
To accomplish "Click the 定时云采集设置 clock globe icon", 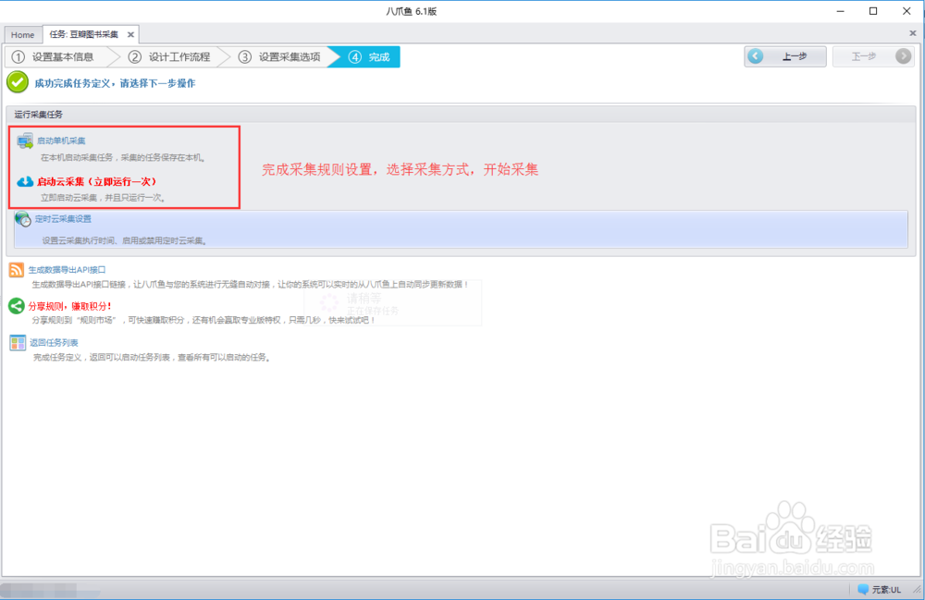I will (x=22, y=219).
